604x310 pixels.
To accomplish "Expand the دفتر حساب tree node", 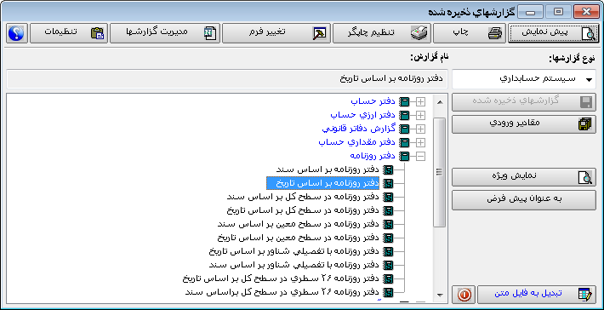I will [x=421, y=102].
